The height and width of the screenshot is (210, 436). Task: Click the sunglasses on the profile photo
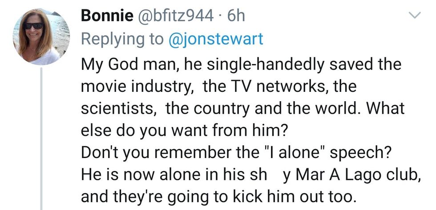[x=34, y=26]
